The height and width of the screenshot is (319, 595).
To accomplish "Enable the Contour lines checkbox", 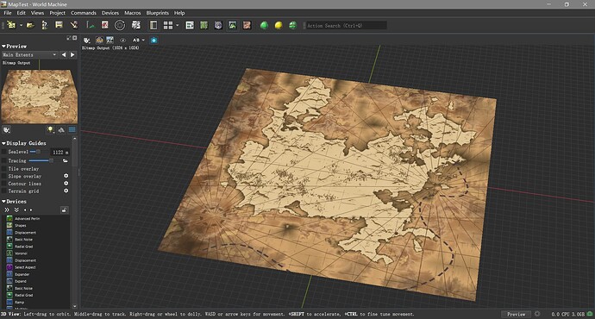I will pos(4,184).
